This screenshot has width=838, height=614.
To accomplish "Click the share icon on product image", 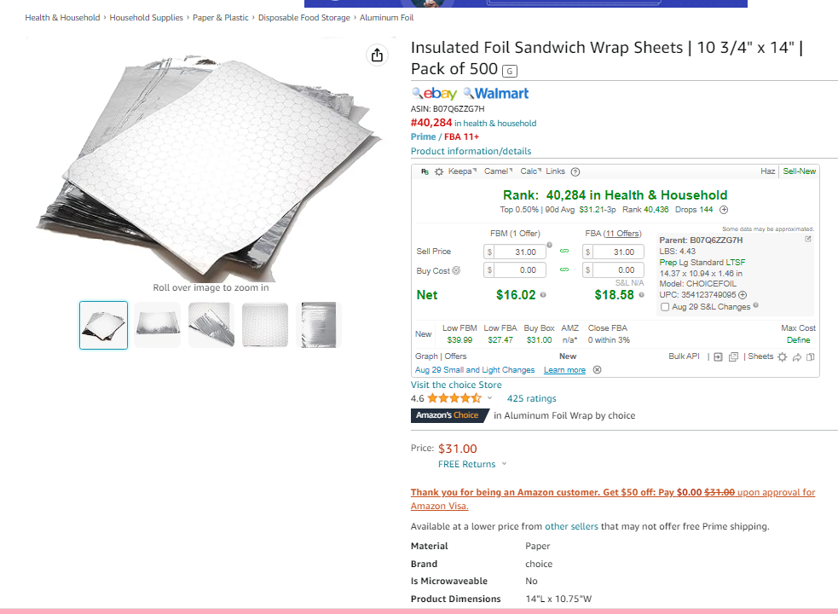I will [378, 55].
